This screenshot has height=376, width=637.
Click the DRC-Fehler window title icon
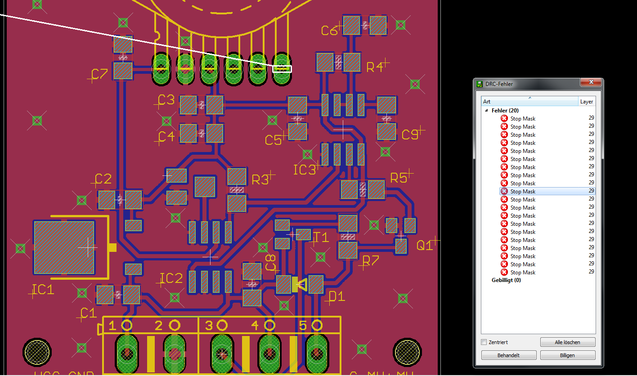pos(480,84)
